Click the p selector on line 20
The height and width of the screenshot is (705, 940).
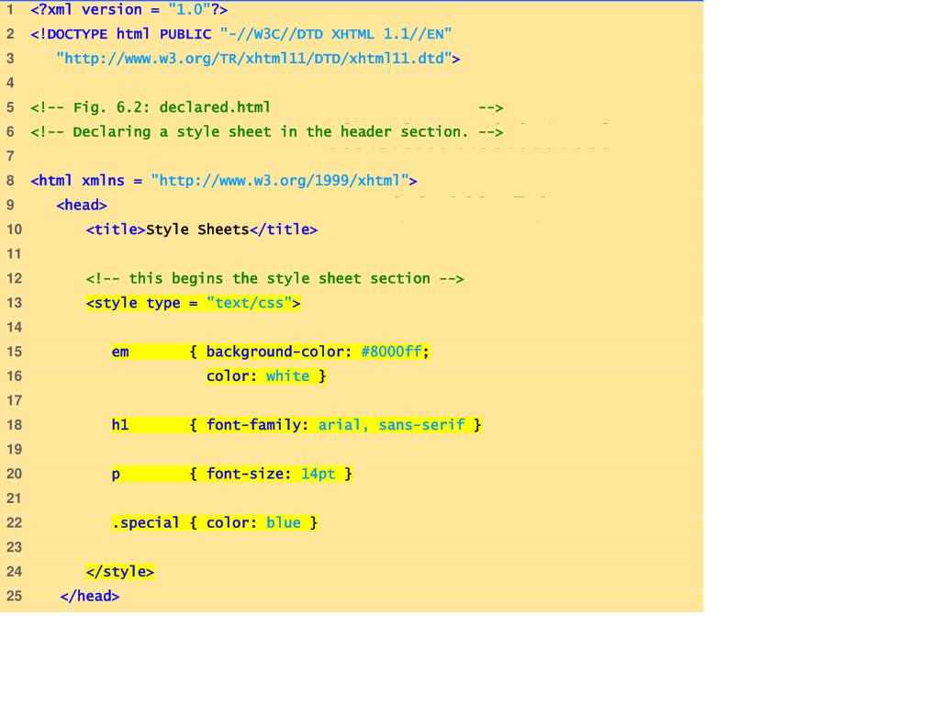pos(116,475)
